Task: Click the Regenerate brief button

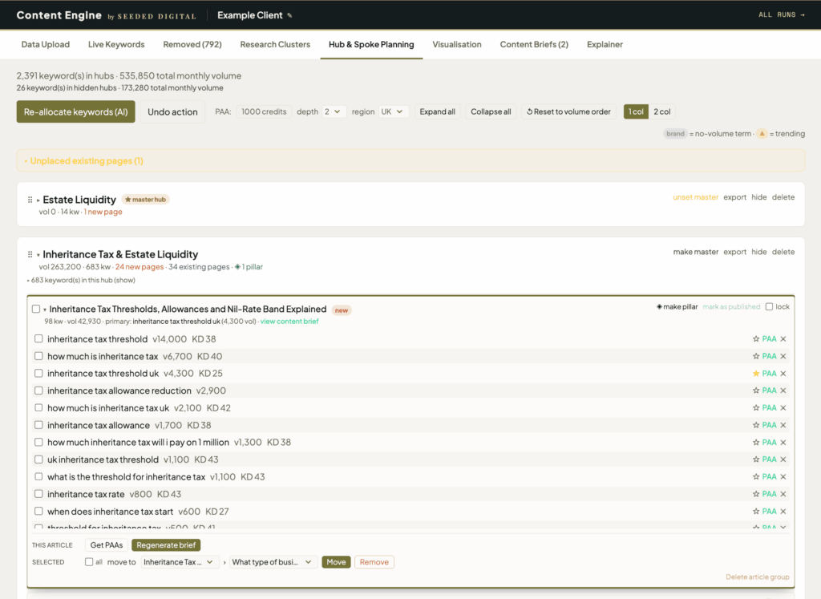Action: tap(166, 545)
